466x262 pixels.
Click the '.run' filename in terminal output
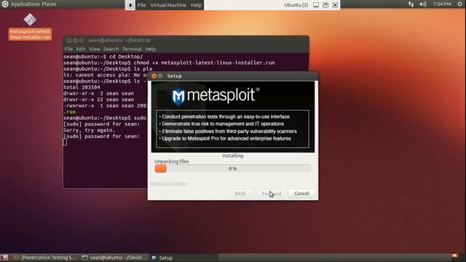(70, 112)
